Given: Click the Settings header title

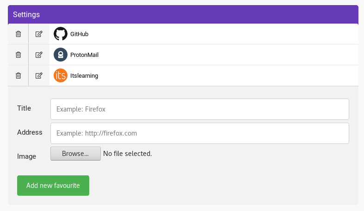Looking at the screenshot, I should (26, 14).
